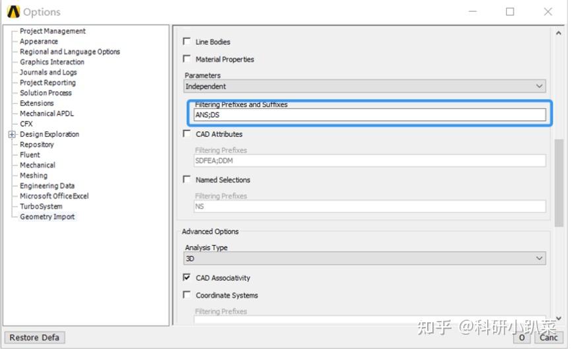Viewport: 571px width, 350px height.
Task: Open Mechanical options category
Action: (38, 165)
